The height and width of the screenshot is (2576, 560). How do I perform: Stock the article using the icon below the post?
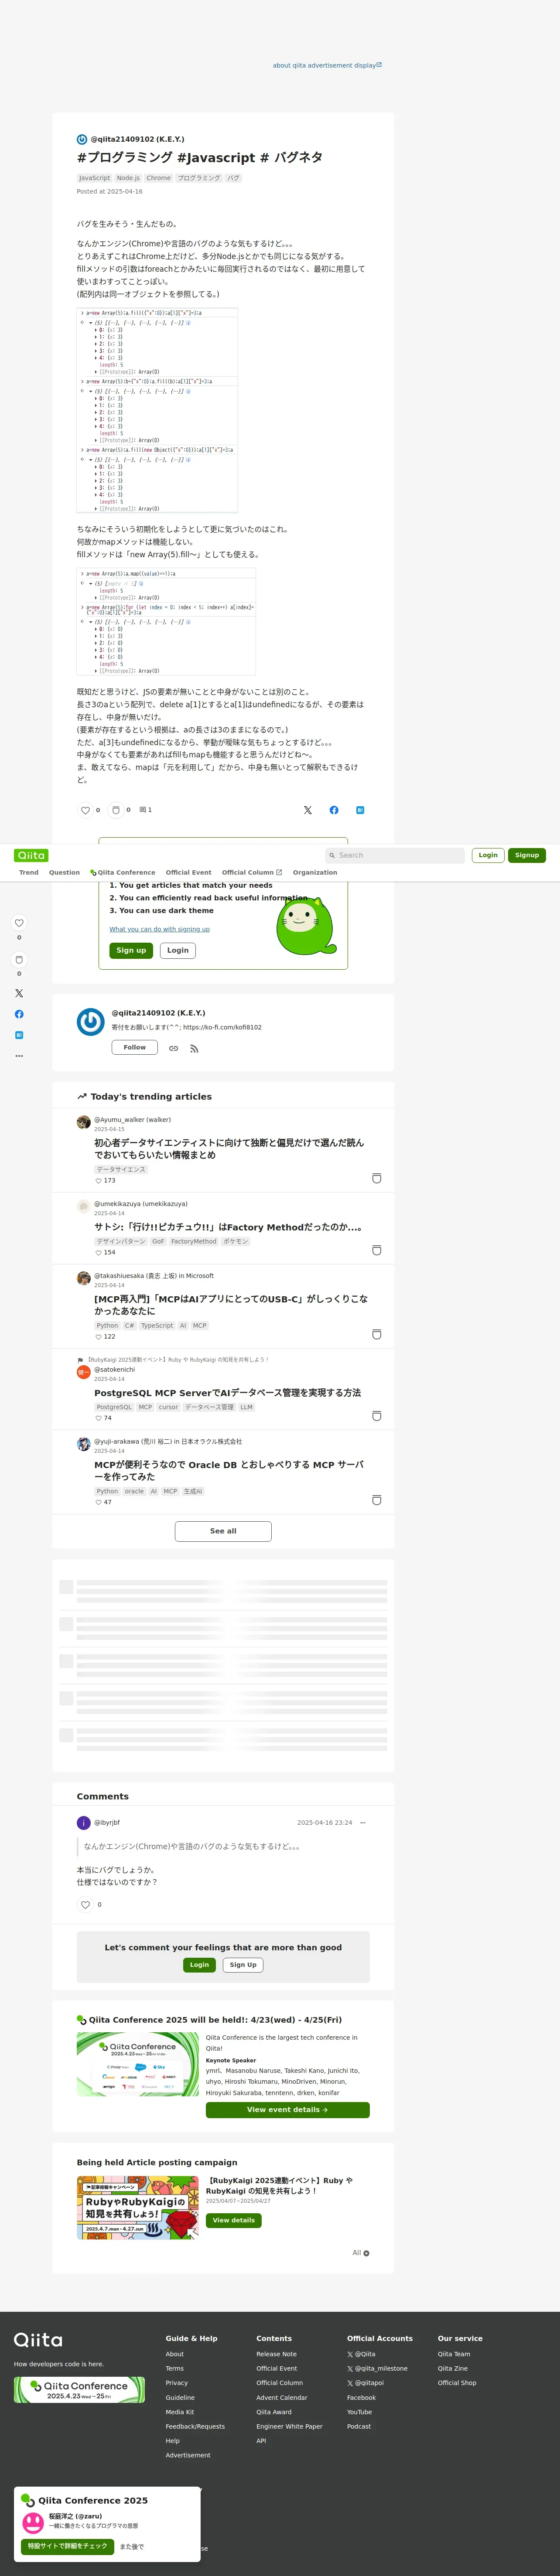tap(116, 810)
